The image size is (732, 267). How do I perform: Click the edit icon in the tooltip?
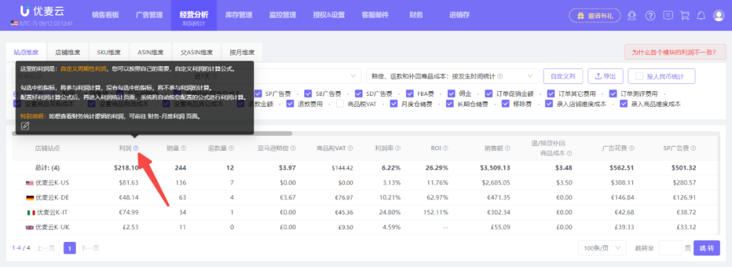tap(25, 126)
